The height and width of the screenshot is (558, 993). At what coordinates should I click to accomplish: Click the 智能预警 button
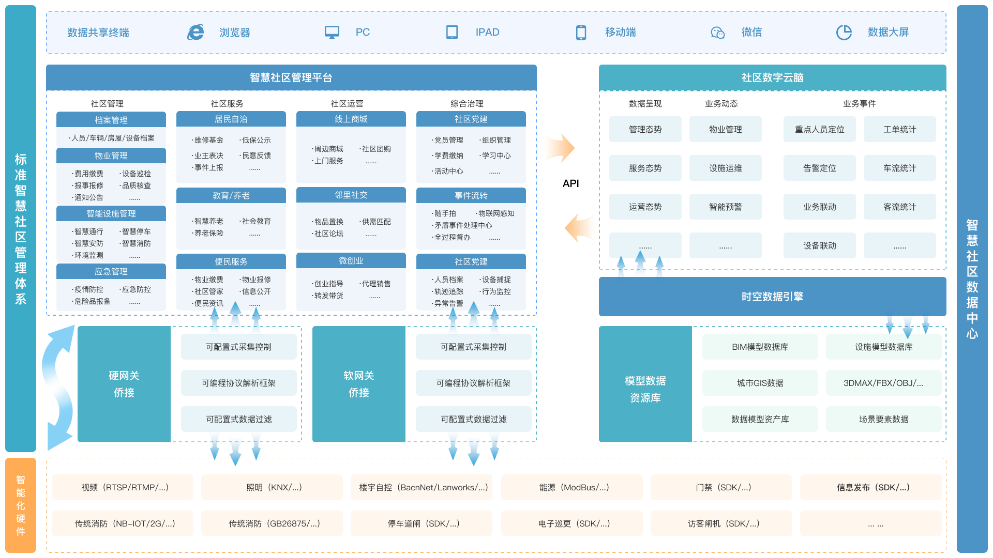725,207
